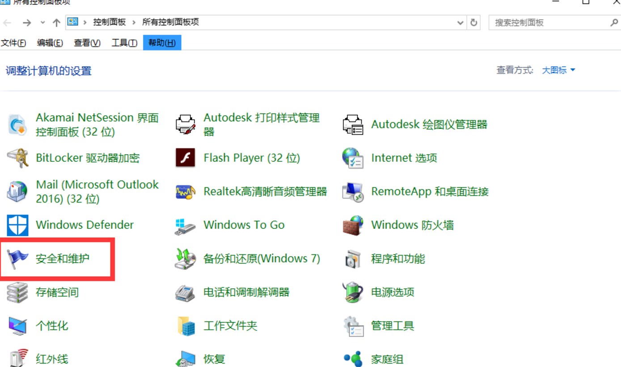The height and width of the screenshot is (367, 621).
Task: Expand the 查看方式 大图标 dropdown
Action: coord(558,70)
